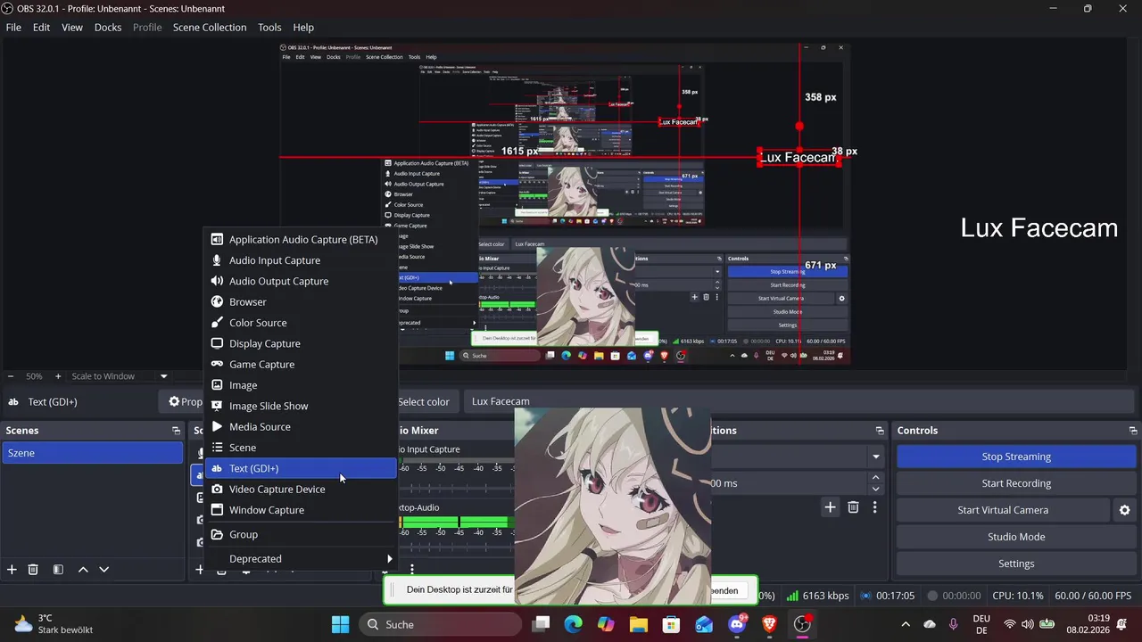Click Start Virtual Camera button

(1003, 510)
